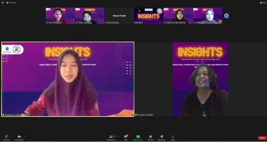The height and width of the screenshot is (142, 267).
Task: Show next page of participant thumbnails
Action: tap(226, 16)
